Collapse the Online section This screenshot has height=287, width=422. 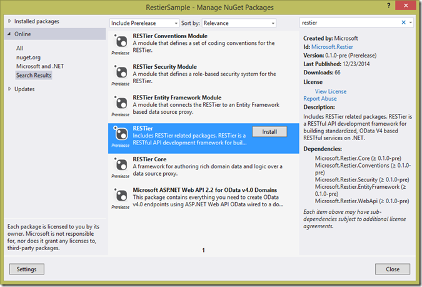pos(9,34)
